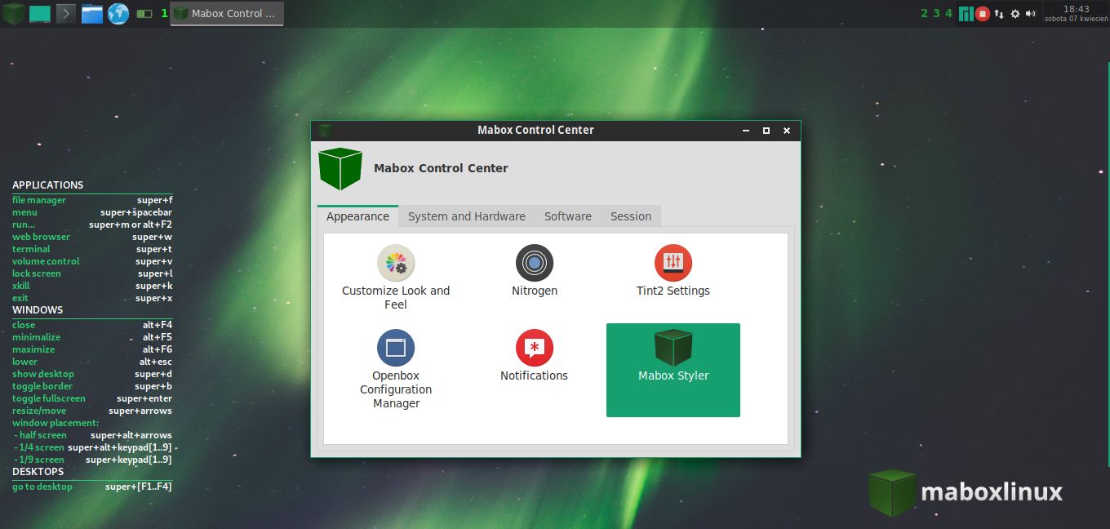
Task: Open Customize Look and Feel
Action: 396,278
